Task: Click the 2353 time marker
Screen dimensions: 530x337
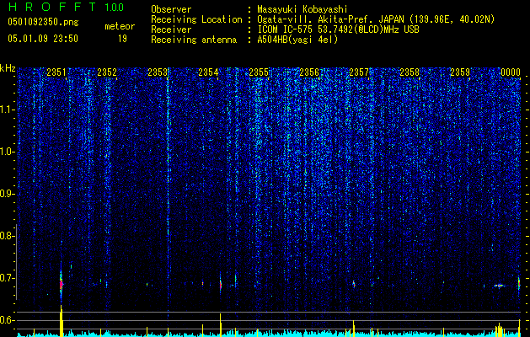Action: click(x=158, y=72)
